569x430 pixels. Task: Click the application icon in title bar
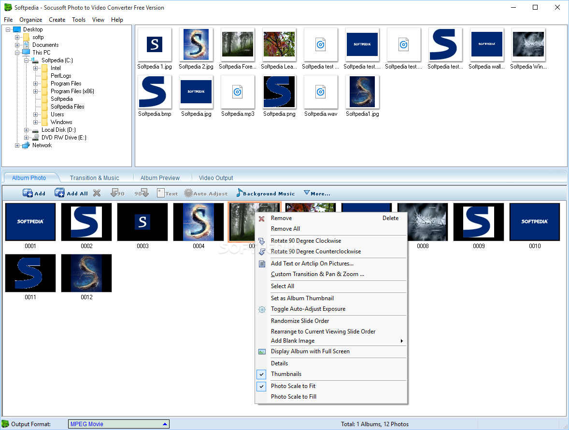coord(8,8)
